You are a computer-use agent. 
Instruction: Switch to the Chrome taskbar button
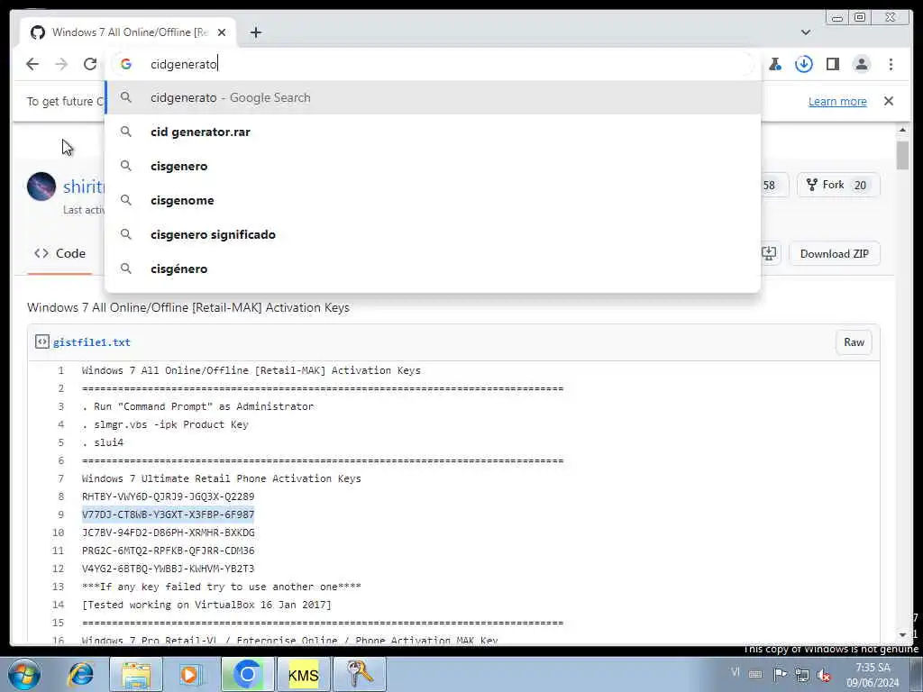click(247, 674)
